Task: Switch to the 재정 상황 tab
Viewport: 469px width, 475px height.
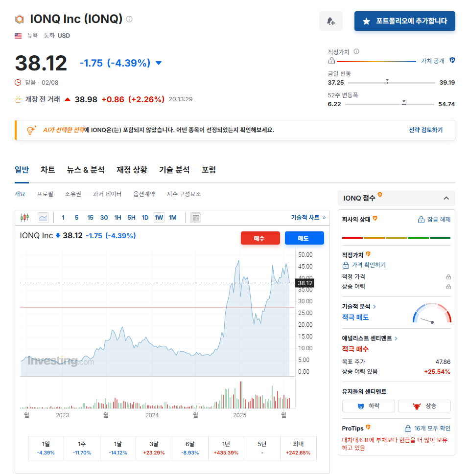Action: click(x=132, y=170)
